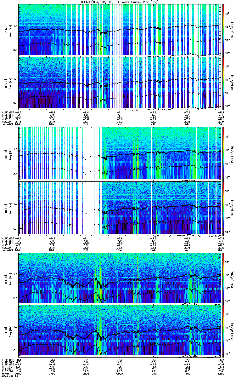Click THA X_RE_GSE ephemeris row label
Screen dimensions: 236x378
7,112
